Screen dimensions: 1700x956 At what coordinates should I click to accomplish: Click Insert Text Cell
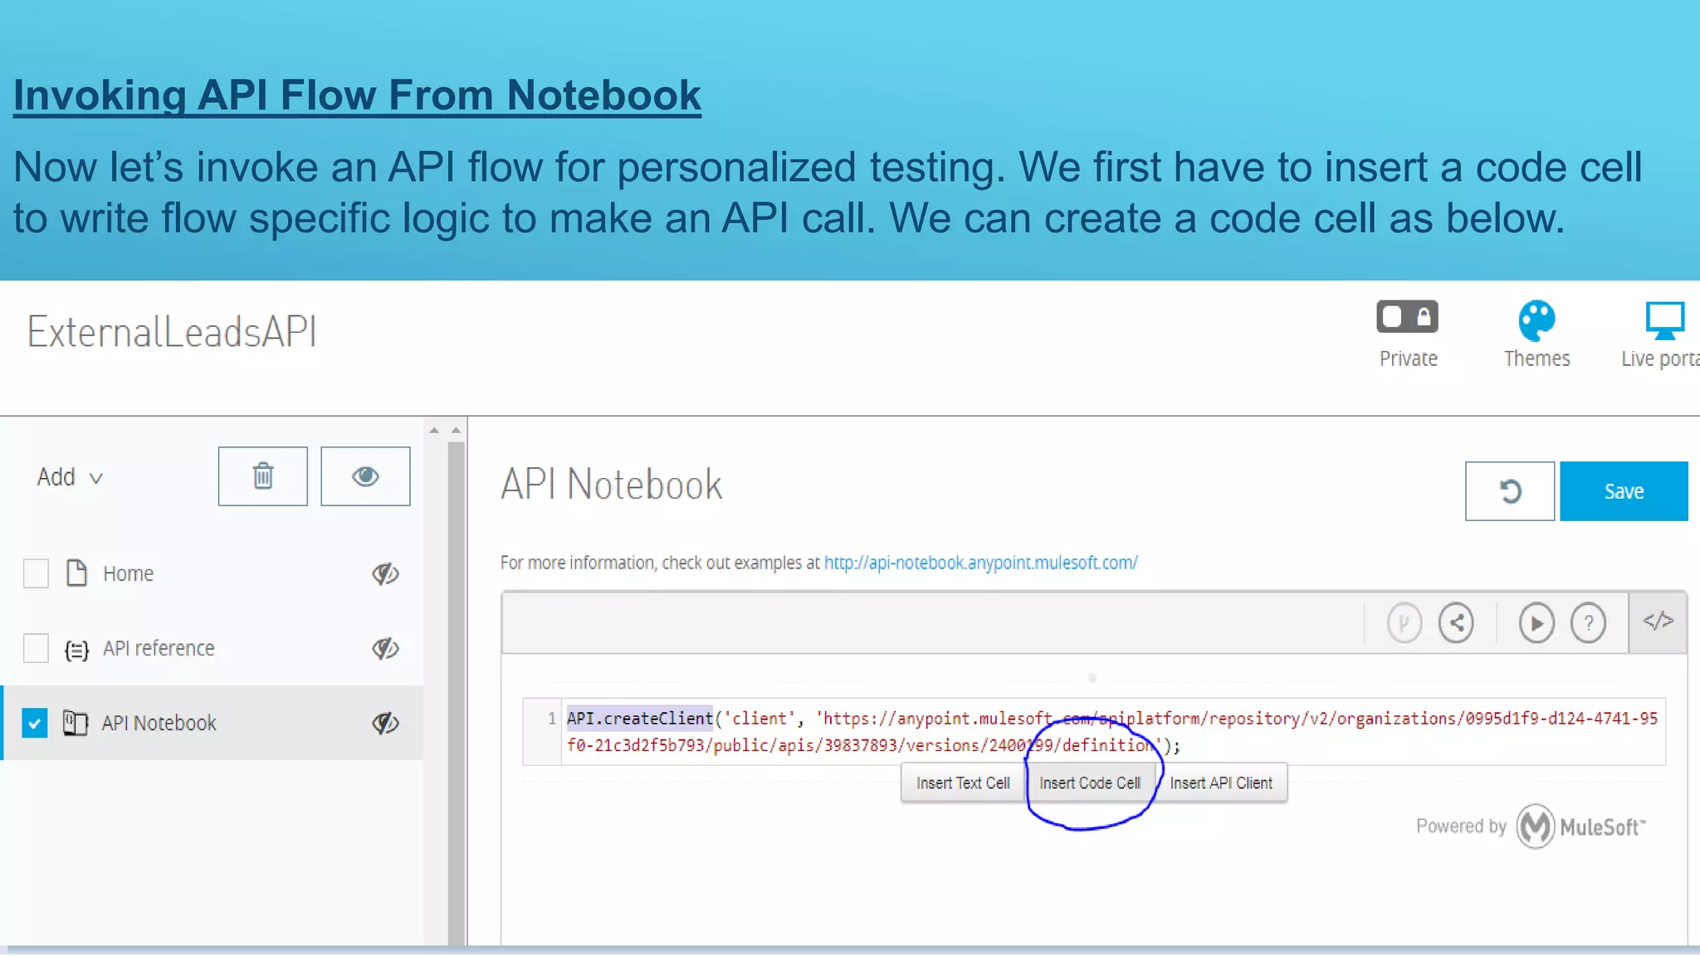click(x=963, y=783)
